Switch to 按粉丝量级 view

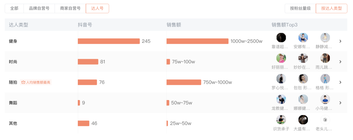[x=300, y=8]
